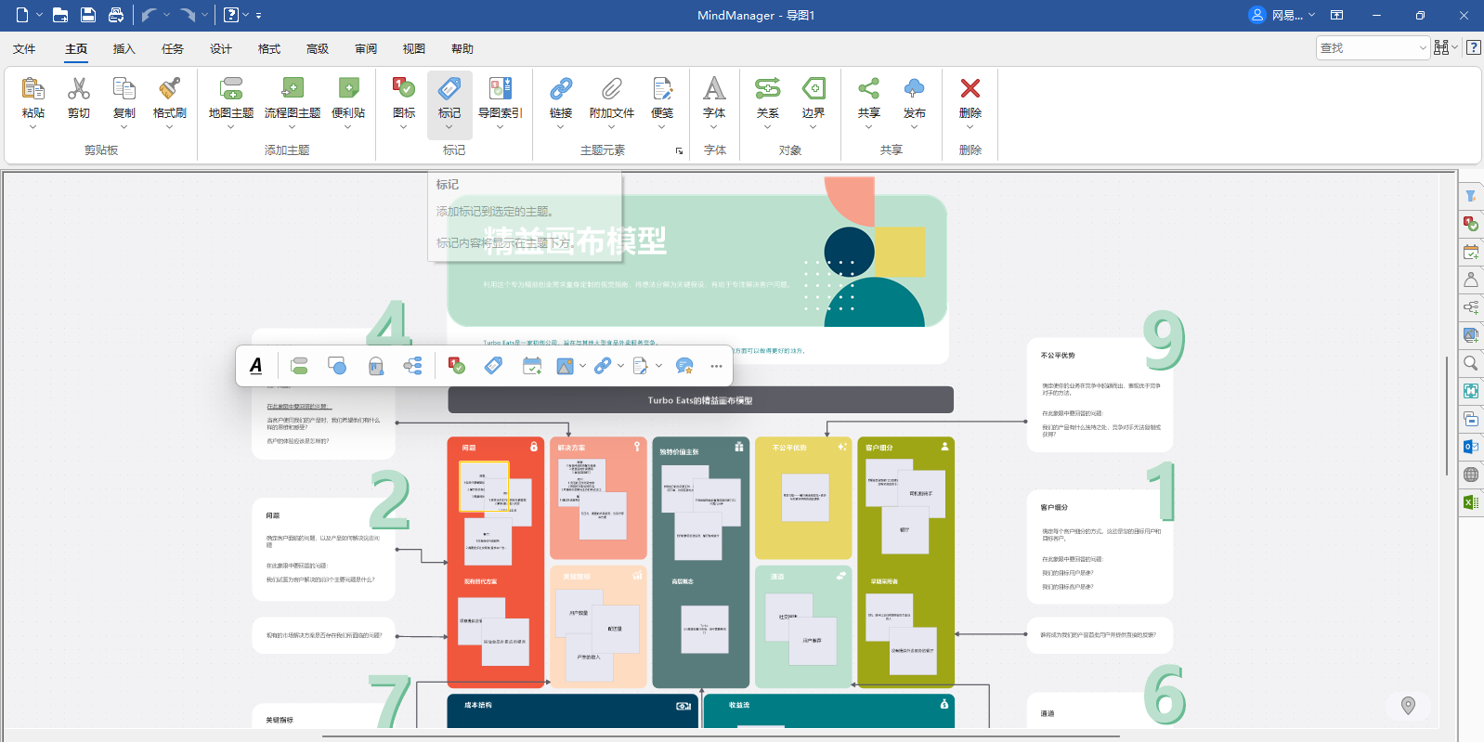Image resolution: width=1484 pixels, height=742 pixels.
Task: Click the location pin button on canvas
Action: coord(1408,706)
